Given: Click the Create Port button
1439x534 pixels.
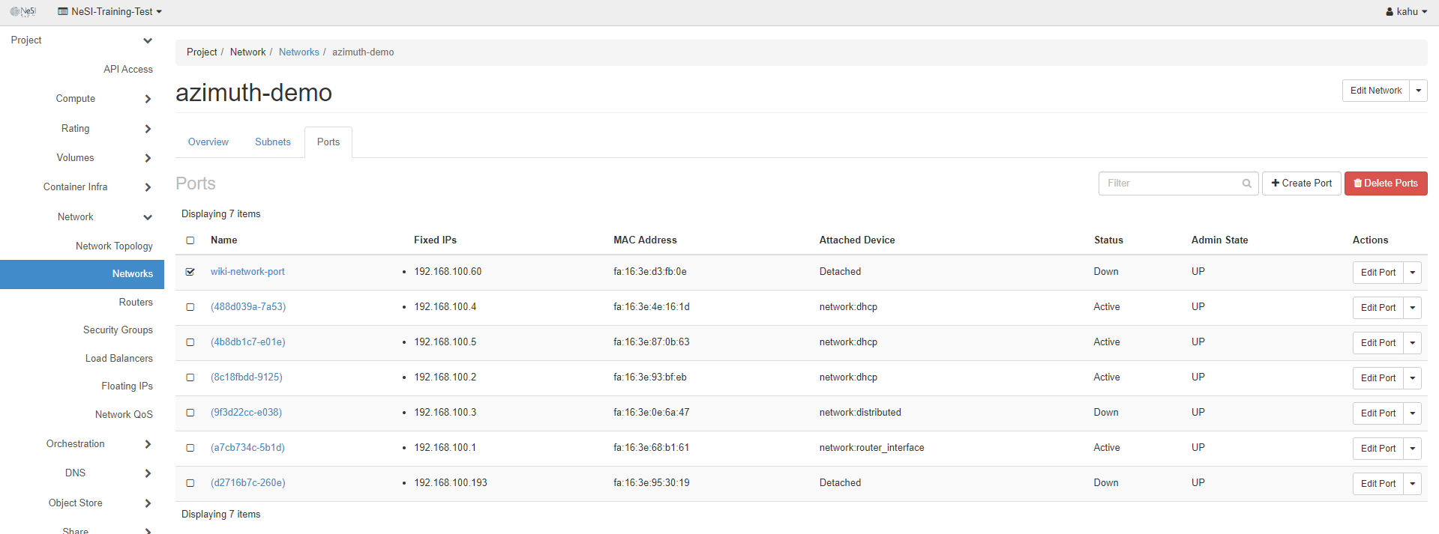Looking at the screenshot, I should (1301, 183).
